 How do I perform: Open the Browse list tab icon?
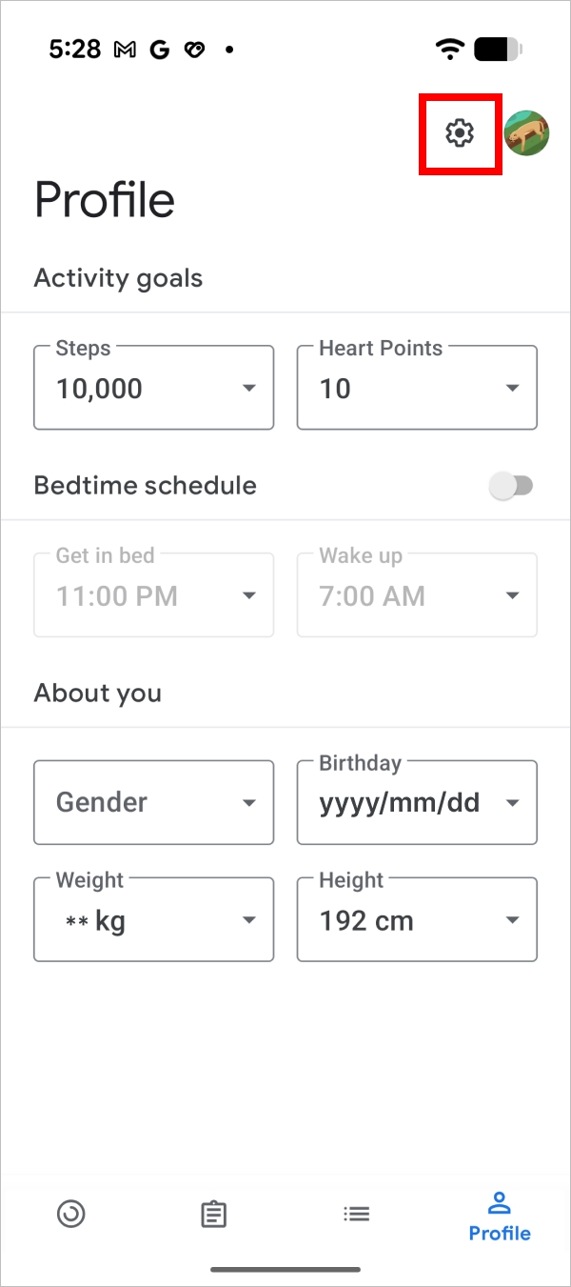coord(357,1214)
